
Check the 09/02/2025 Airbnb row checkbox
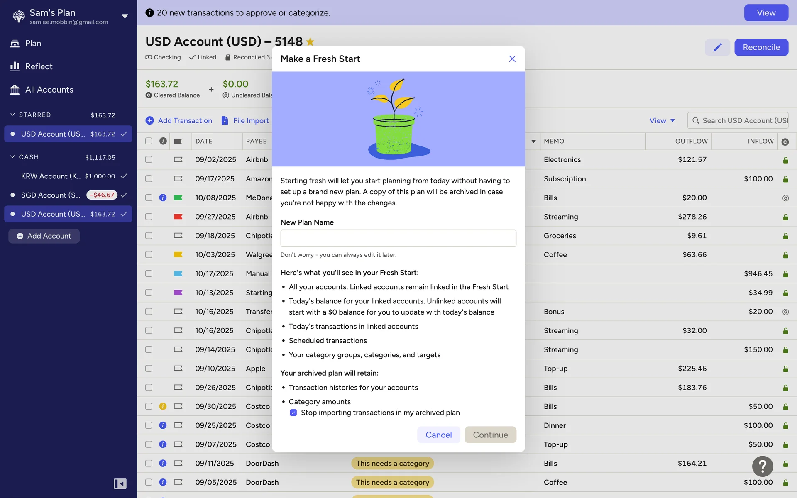[x=149, y=160]
